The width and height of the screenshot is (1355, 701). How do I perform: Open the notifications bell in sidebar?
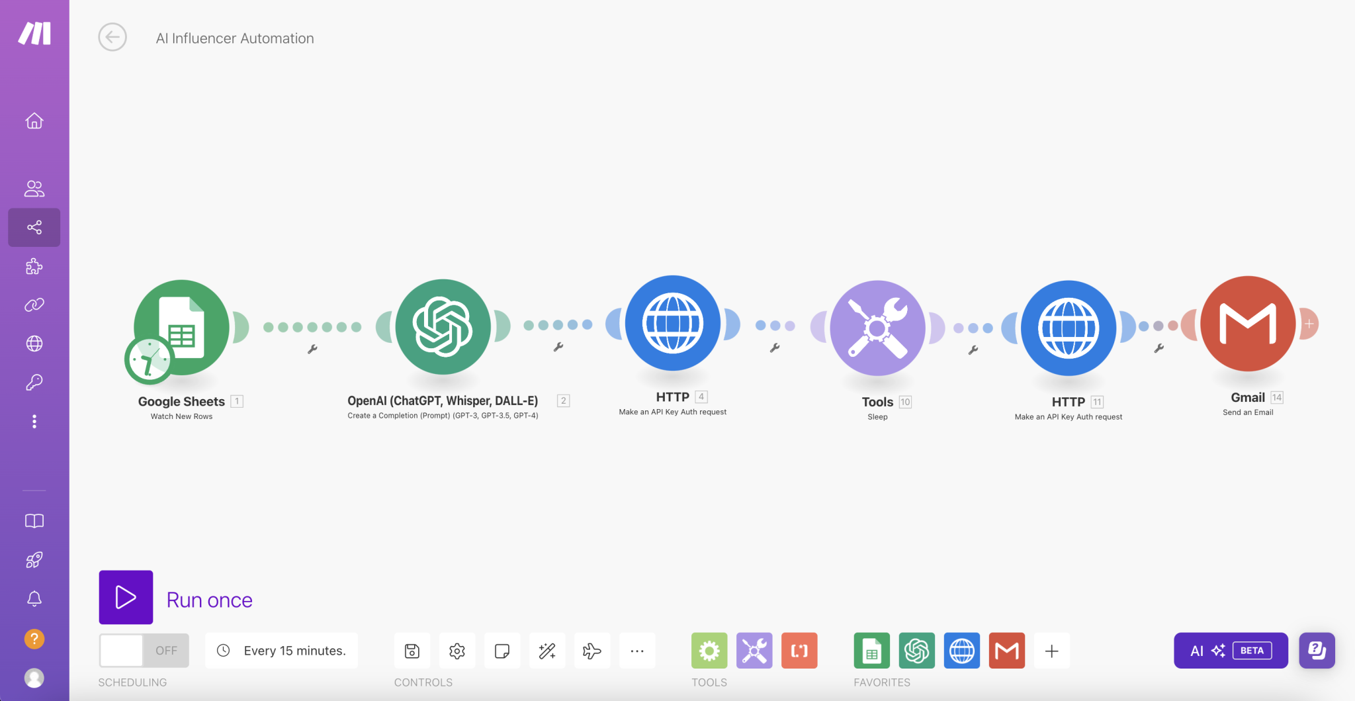34,598
